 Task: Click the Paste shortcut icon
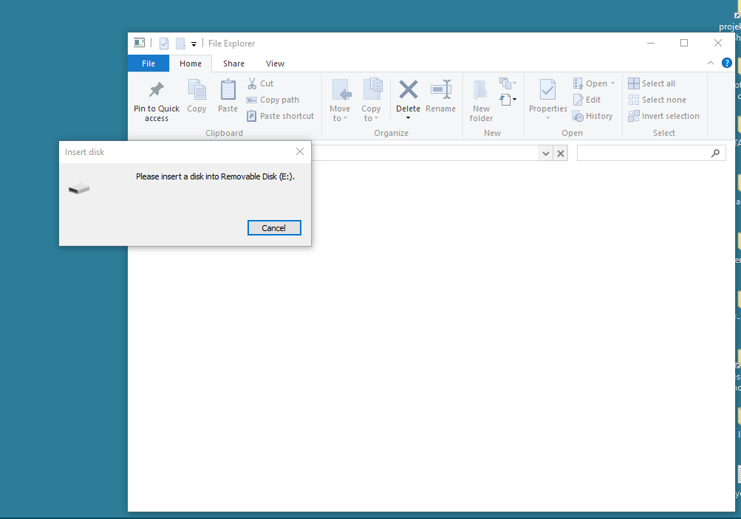coord(252,116)
